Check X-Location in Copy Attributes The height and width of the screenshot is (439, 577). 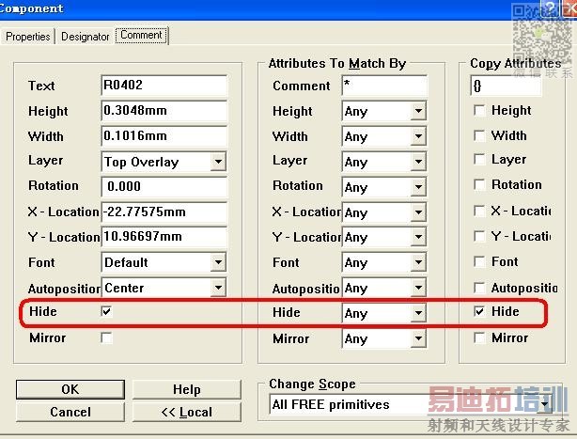(x=479, y=211)
